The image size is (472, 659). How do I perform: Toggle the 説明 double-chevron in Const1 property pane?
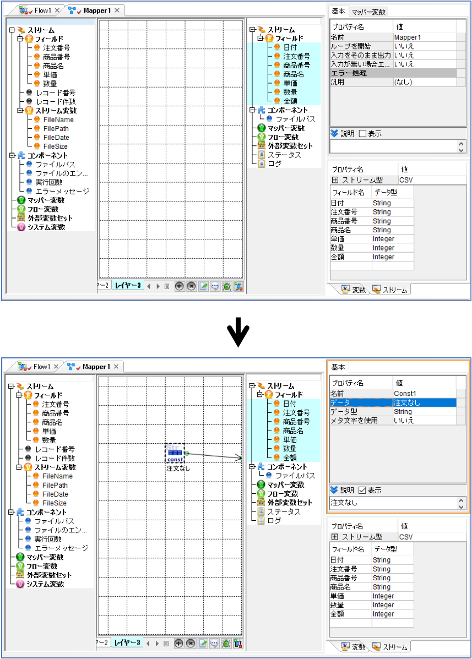point(334,491)
